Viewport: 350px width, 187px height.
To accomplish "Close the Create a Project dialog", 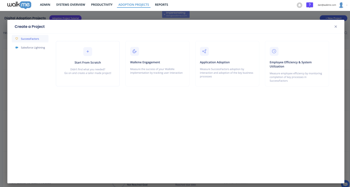I will [x=336, y=27].
